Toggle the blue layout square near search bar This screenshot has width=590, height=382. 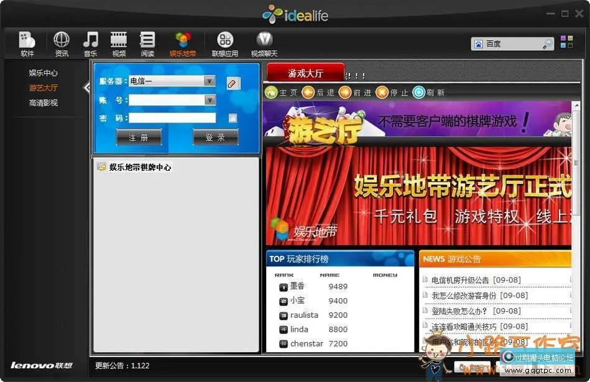pos(563,46)
